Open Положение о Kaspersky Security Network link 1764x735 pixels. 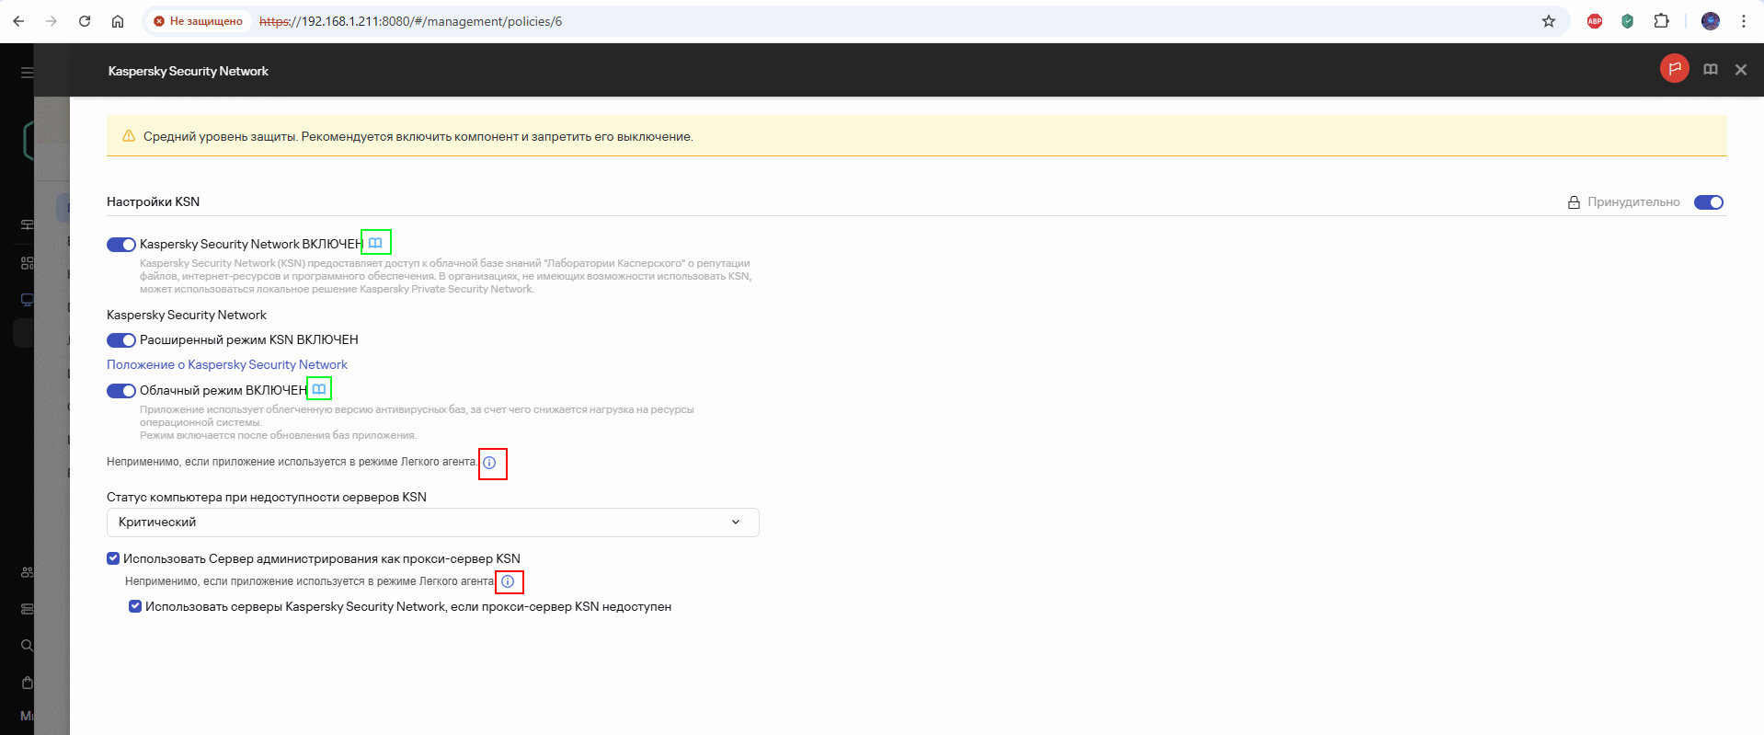pyautogui.click(x=227, y=364)
